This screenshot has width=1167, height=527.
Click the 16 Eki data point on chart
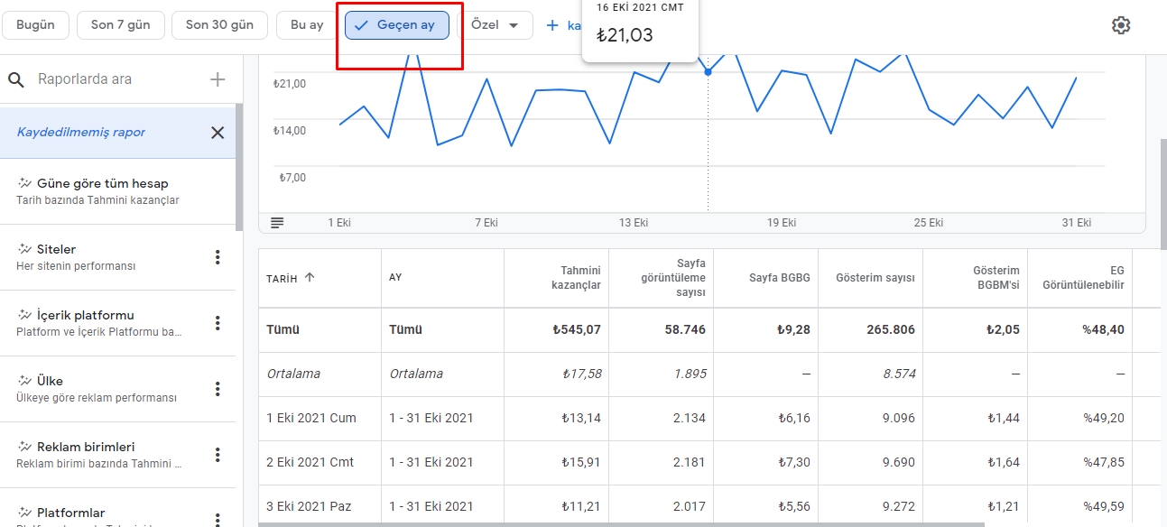click(708, 71)
